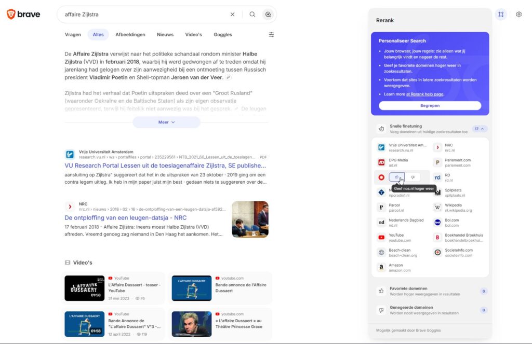Screen dimensions: 532x344
Task: Open 'De ontploffing van een leugen-datsja' result
Action: [x=126, y=217]
